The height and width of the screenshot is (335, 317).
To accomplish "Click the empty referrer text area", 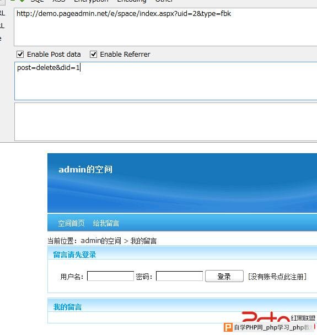I will click(165, 122).
